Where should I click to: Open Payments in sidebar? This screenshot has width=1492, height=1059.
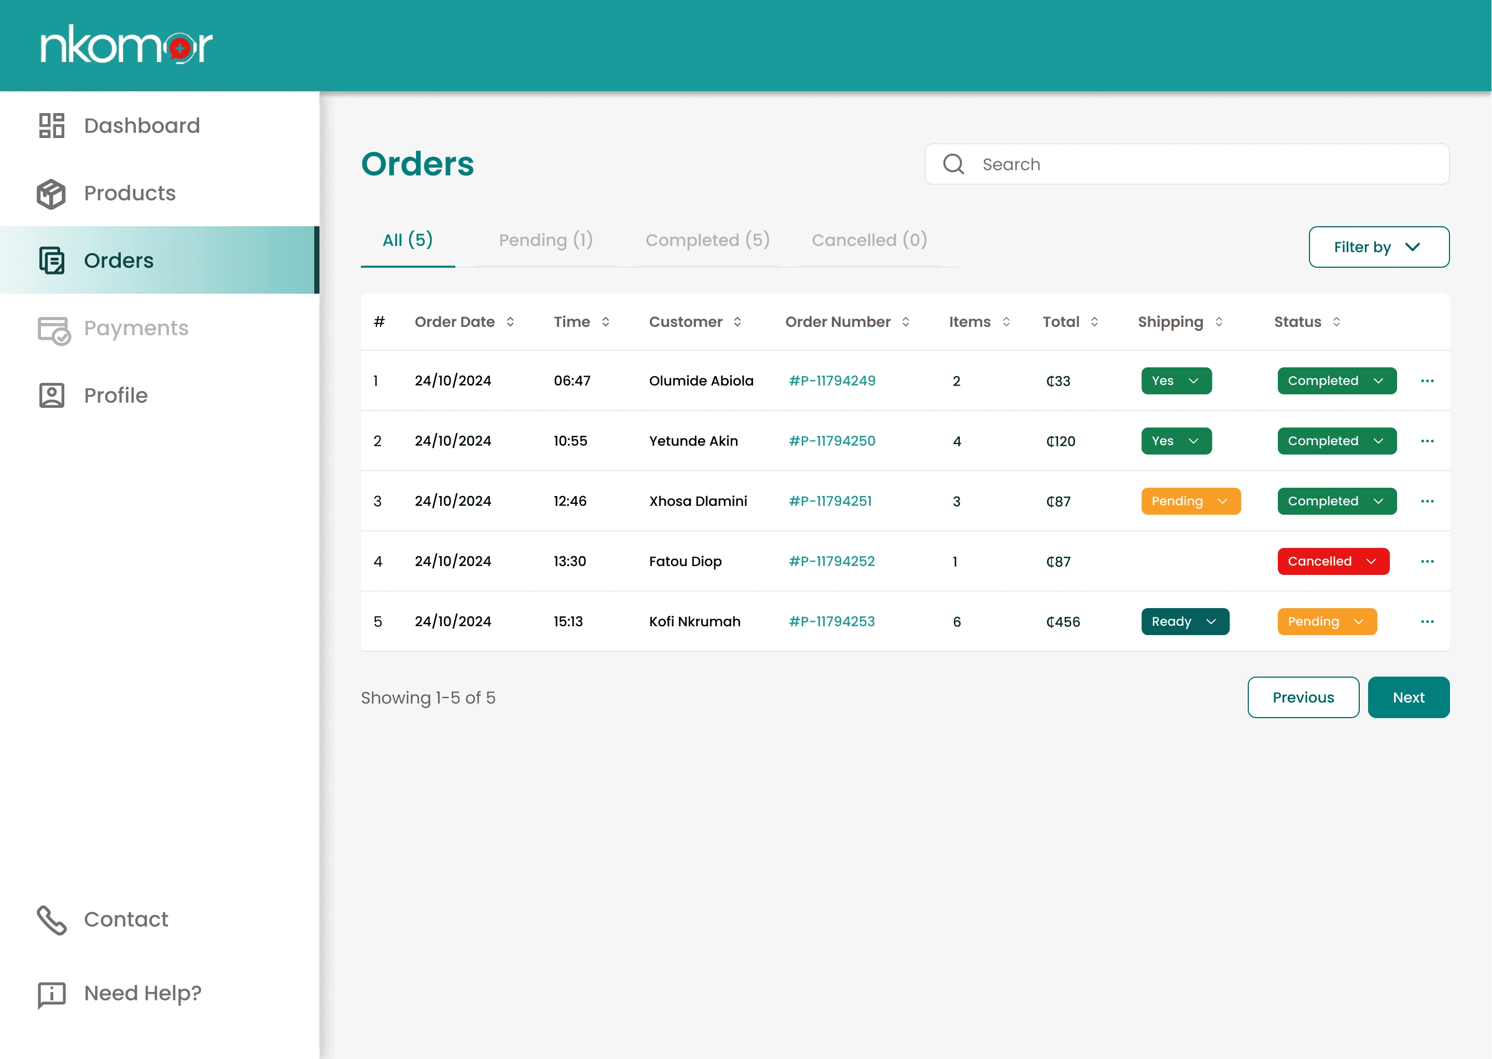coord(160,328)
